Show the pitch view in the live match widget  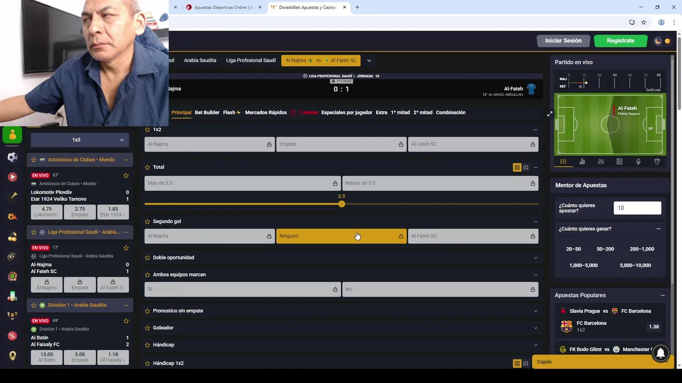click(563, 162)
